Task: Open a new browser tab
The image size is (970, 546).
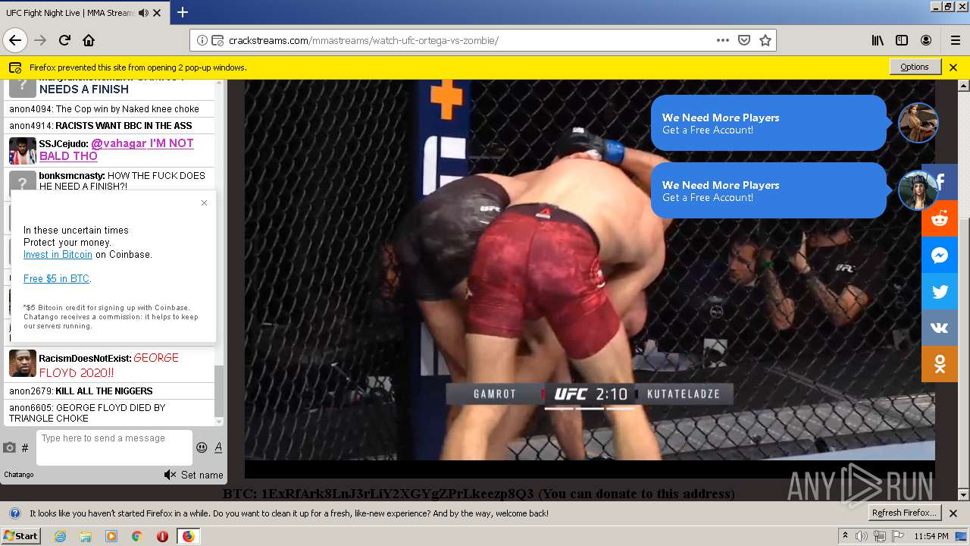Action: (183, 12)
